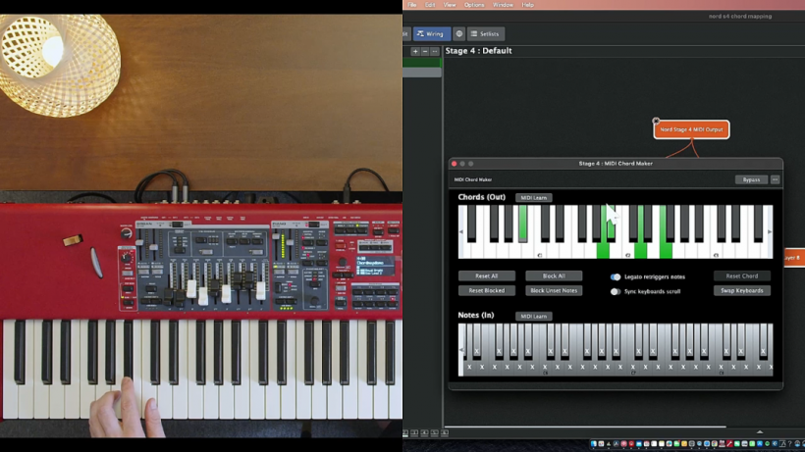Select the Nord Stage 4 MIDI Output block

(x=691, y=129)
